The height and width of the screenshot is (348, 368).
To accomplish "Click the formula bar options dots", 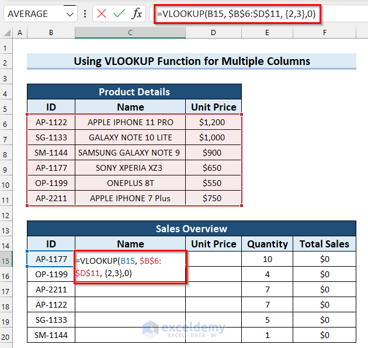I will 85,14.
